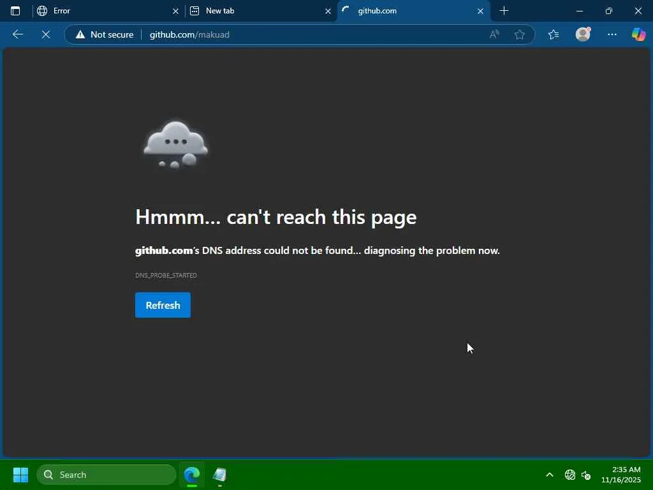Add this page to favorites star

(x=519, y=34)
